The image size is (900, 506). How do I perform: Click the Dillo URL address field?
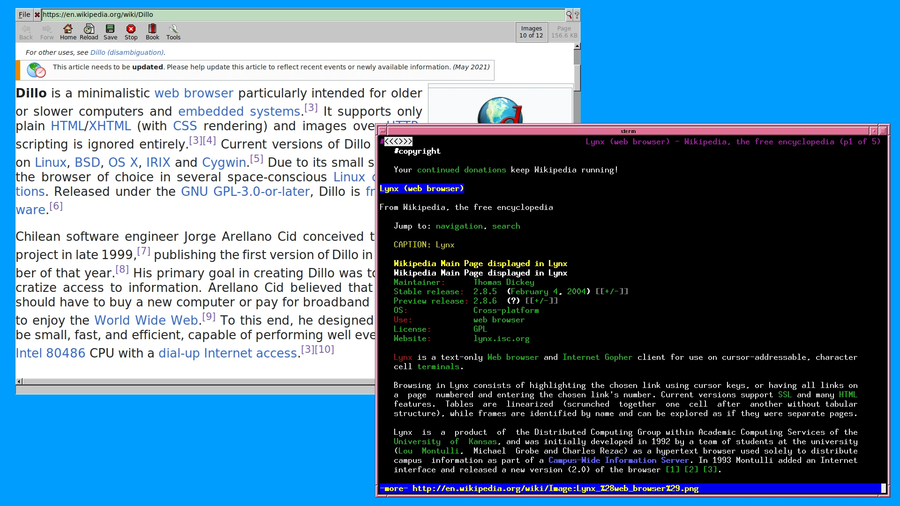click(303, 15)
